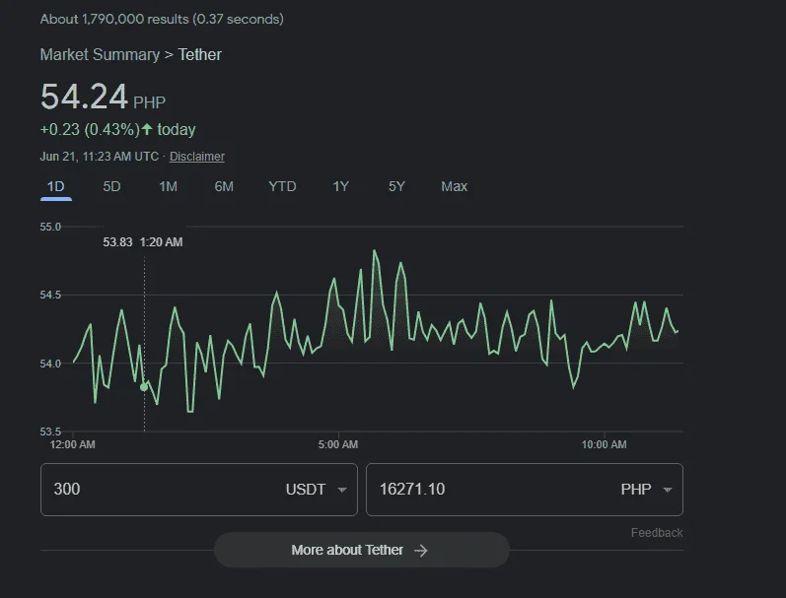
Task: Click the 54.24 price value
Action: 84,97
